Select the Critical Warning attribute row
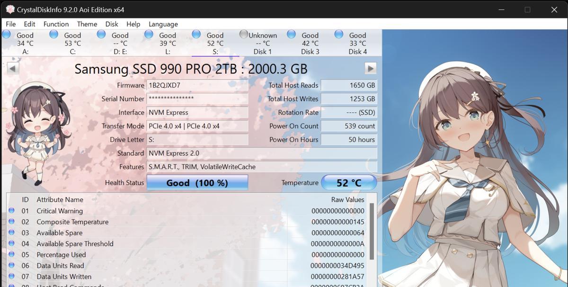 point(187,211)
